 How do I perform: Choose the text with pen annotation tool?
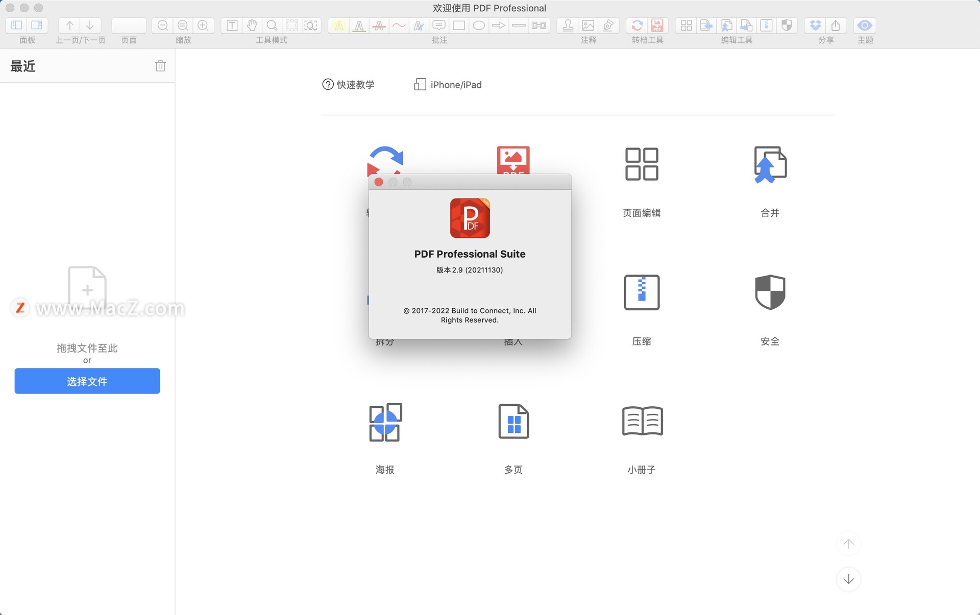pos(419,25)
